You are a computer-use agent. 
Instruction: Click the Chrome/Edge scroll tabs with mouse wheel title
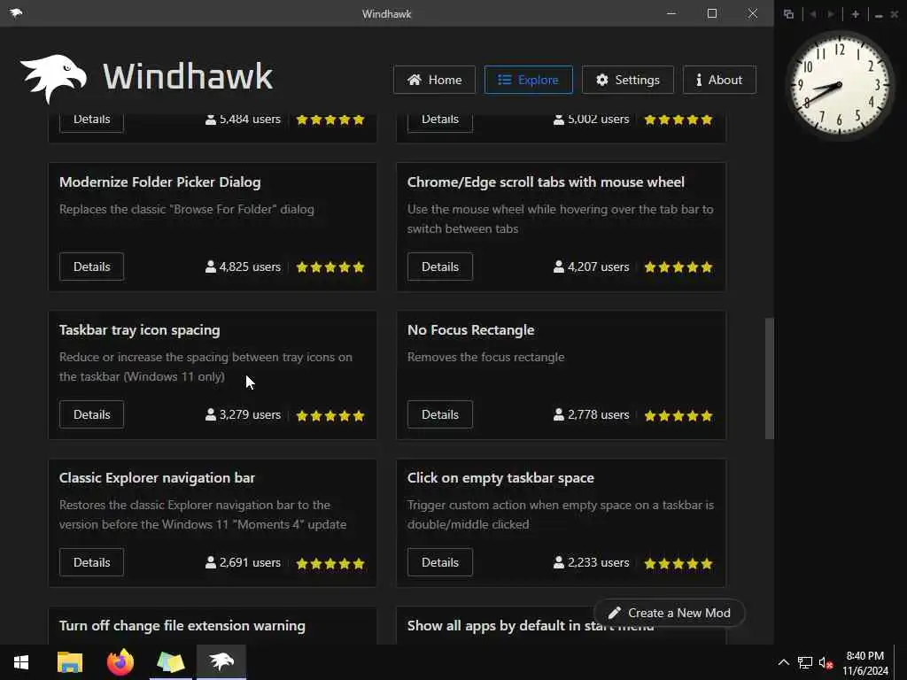[546, 182]
